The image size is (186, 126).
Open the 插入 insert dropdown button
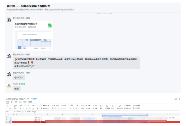[15, 107]
